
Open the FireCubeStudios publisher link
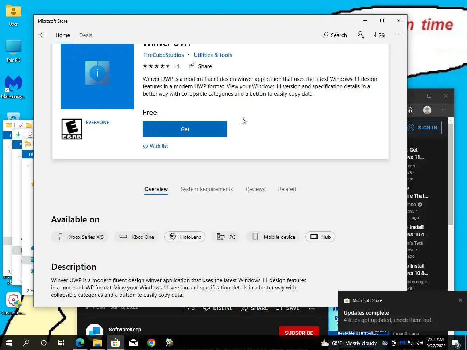(163, 55)
